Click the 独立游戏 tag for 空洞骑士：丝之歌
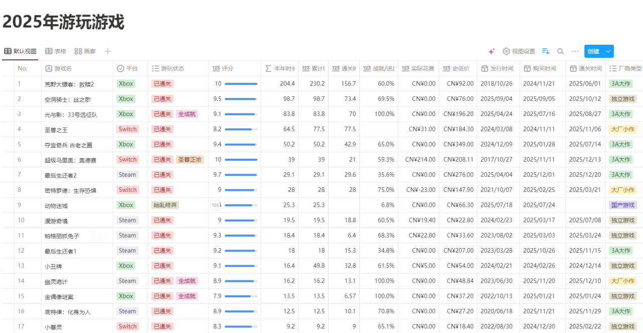This screenshot has height=333, width=643. [623, 99]
